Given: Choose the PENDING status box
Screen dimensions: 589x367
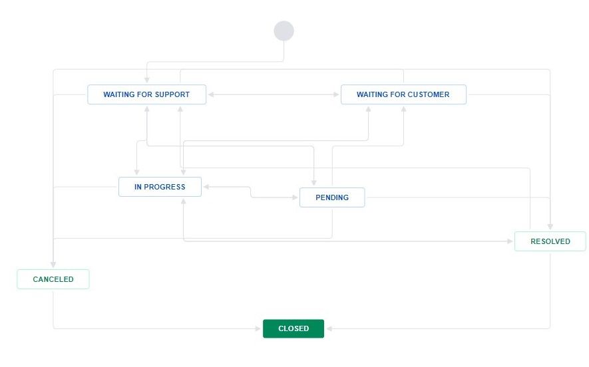Looking at the screenshot, I should (x=332, y=197).
